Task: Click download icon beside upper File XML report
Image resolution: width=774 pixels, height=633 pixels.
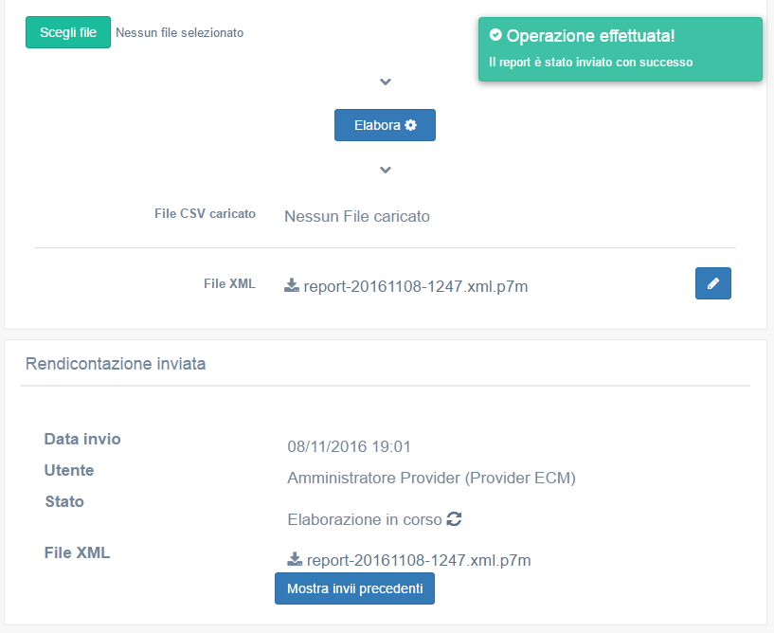Action: tap(292, 285)
